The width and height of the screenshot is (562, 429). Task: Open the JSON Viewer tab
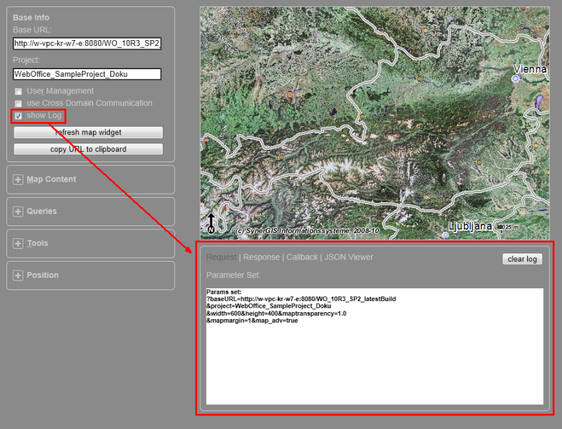coord(349,256)
